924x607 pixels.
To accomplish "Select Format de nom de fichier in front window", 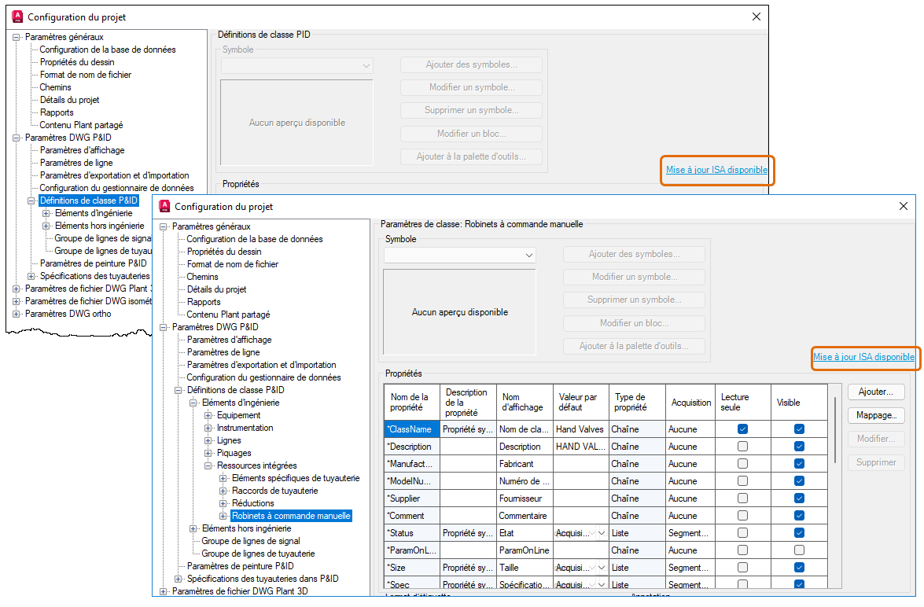I will click(x=232, y=264).
